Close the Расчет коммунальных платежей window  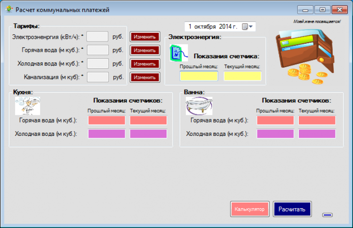pos(339,10)
